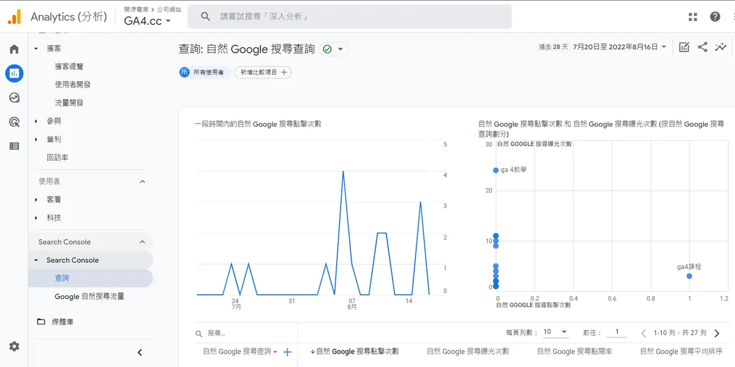Open the edit comparisons chart icon

pos(684,47)
